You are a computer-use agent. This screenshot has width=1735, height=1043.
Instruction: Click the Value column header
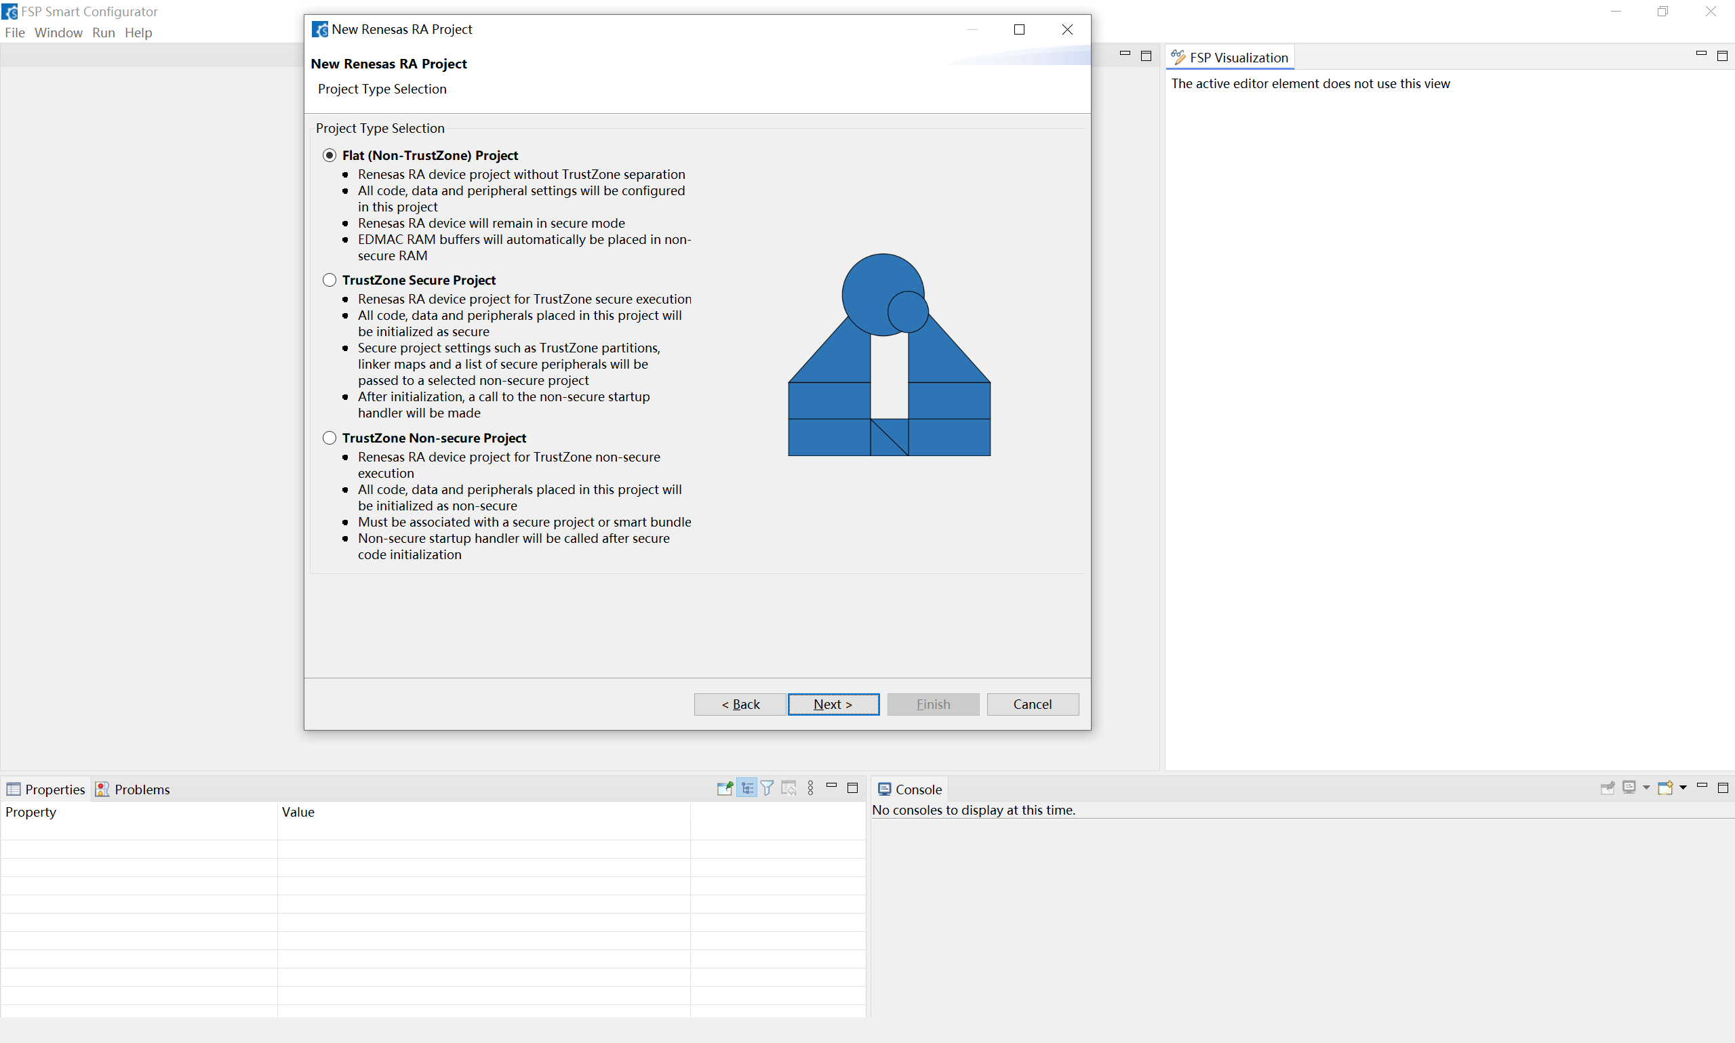[x=483, y=812]
